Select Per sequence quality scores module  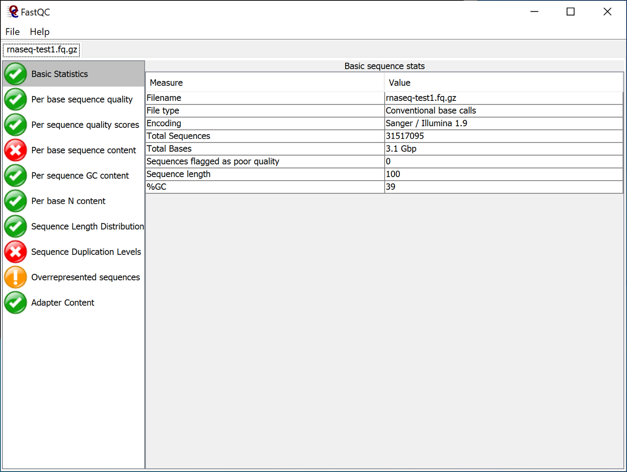[85, 125]
